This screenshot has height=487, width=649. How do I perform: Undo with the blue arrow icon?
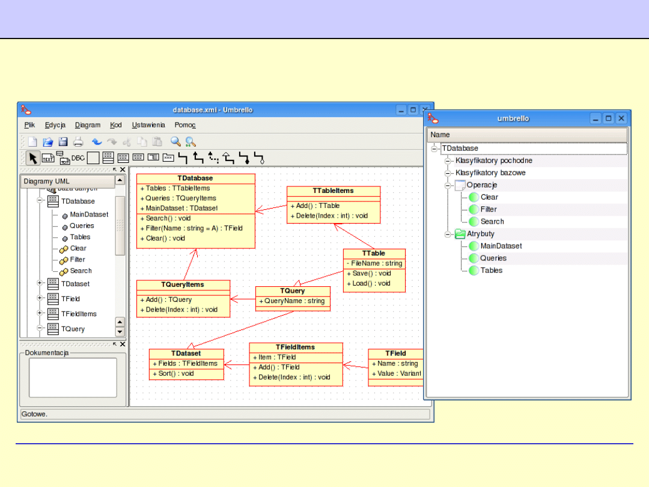(x=97, y=142)
